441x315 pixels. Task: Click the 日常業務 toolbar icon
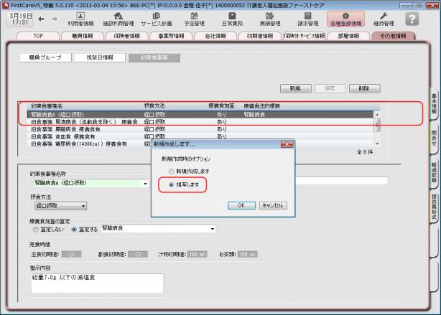[231, 19]
